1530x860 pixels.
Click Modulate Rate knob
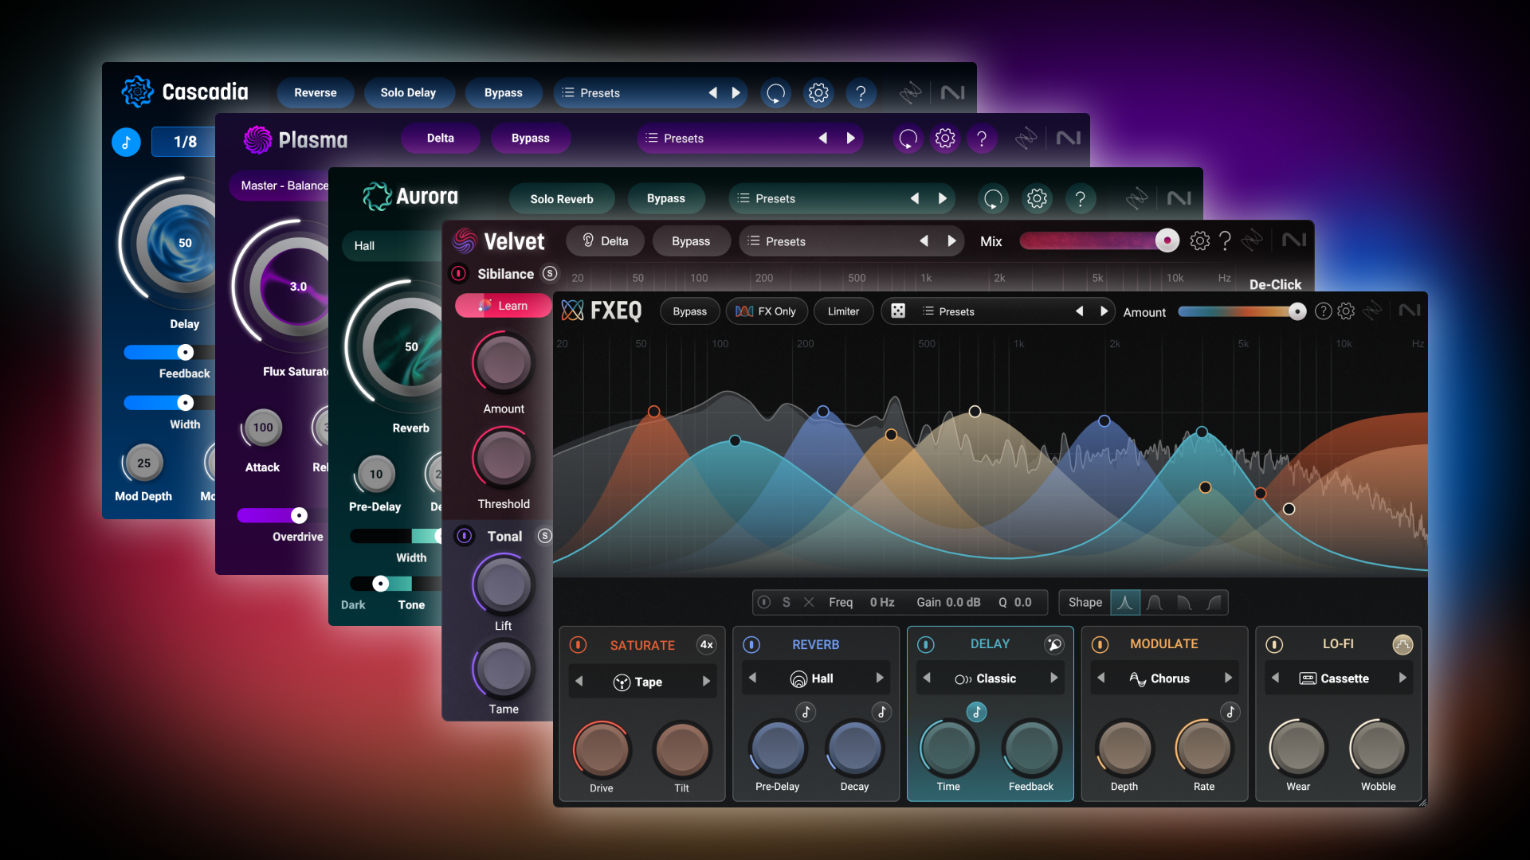pos(1204,748)
